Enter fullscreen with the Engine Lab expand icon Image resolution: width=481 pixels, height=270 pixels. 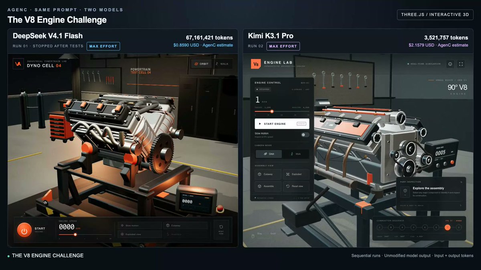[x=461, y=64]
